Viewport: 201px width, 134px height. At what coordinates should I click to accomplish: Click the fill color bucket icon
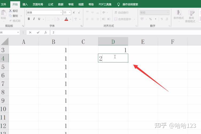point(58,19)
